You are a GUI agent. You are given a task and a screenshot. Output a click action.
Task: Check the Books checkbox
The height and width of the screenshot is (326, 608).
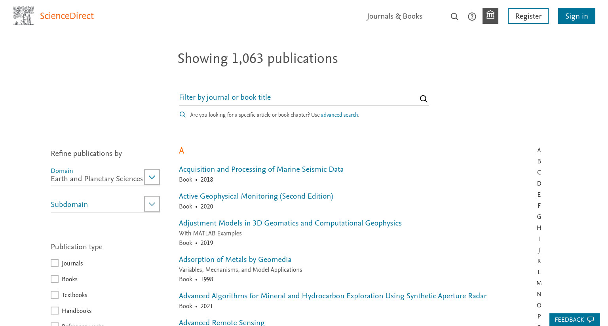pyautogui.click(x=55, y=279)
